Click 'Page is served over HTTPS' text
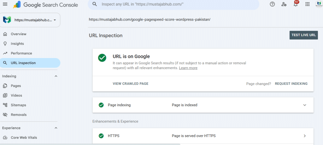The width and height of the screenshot is (323, 145). pos(194,136)
